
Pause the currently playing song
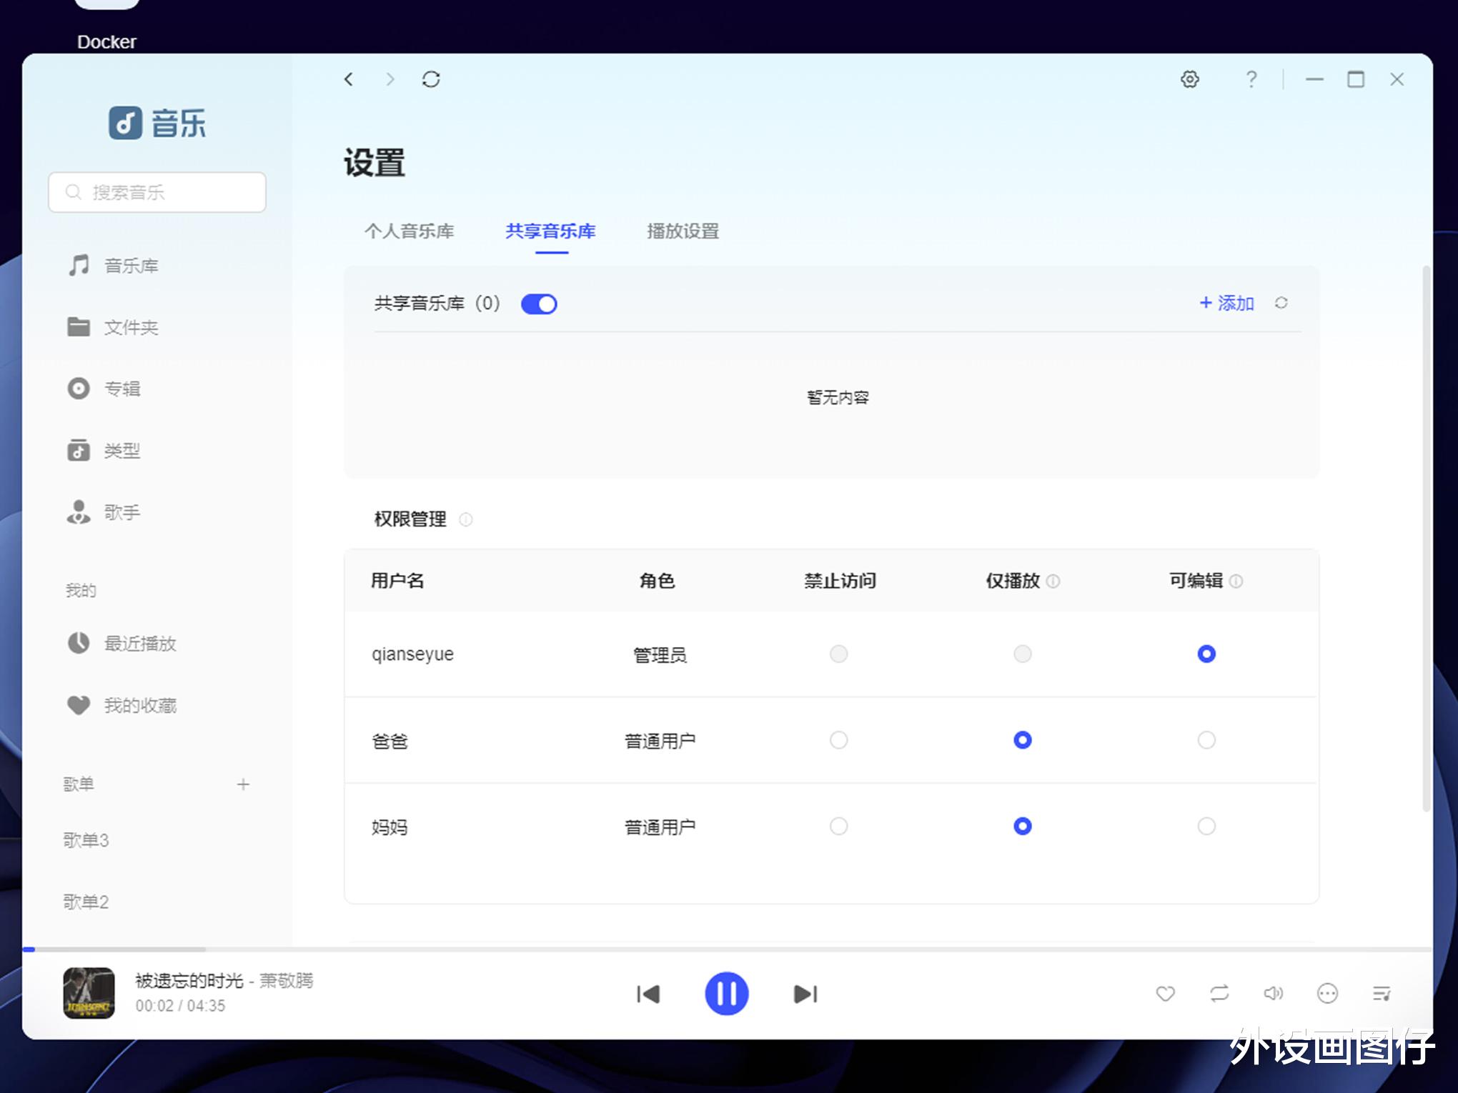(x=726, y=993)
